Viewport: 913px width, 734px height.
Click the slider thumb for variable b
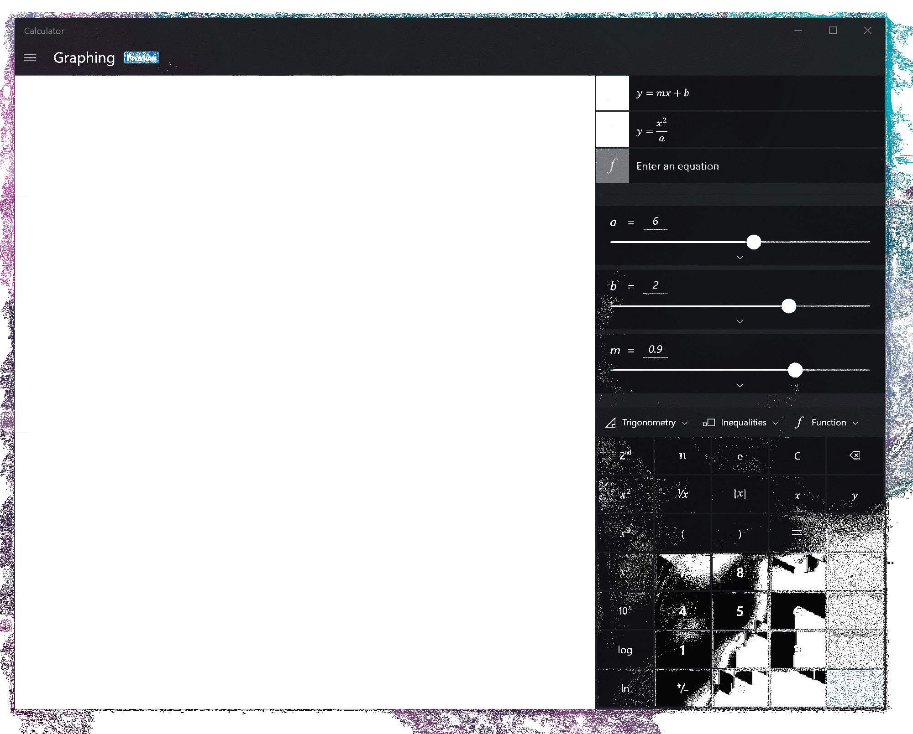(x=788, y=306)
